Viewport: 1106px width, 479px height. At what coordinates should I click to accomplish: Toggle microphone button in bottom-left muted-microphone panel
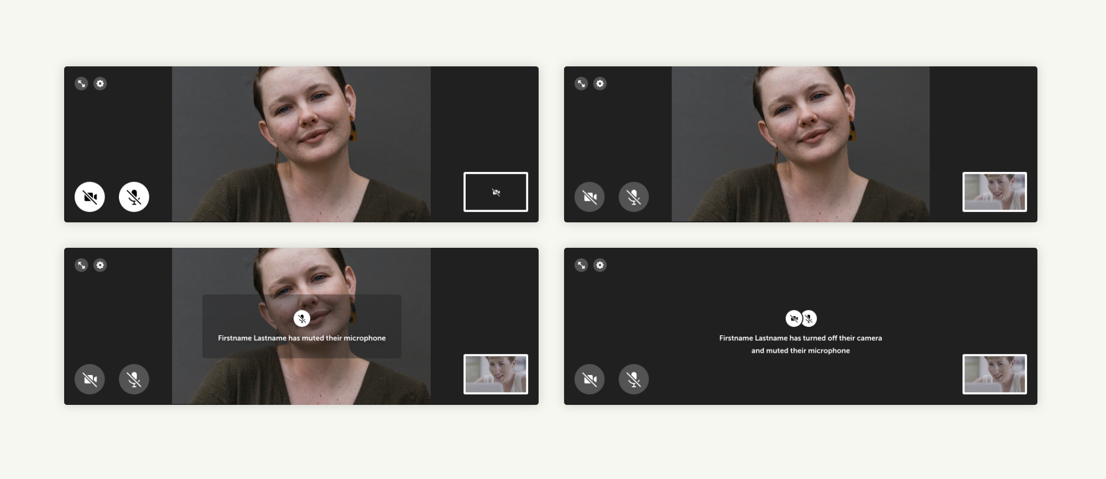(x=134, y=379)
